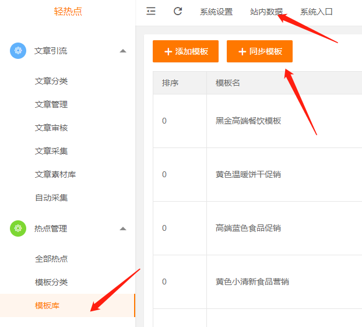Click the 模板名 column header
The width and height of the screenshot is (362, 327).
tap(228, 83)
